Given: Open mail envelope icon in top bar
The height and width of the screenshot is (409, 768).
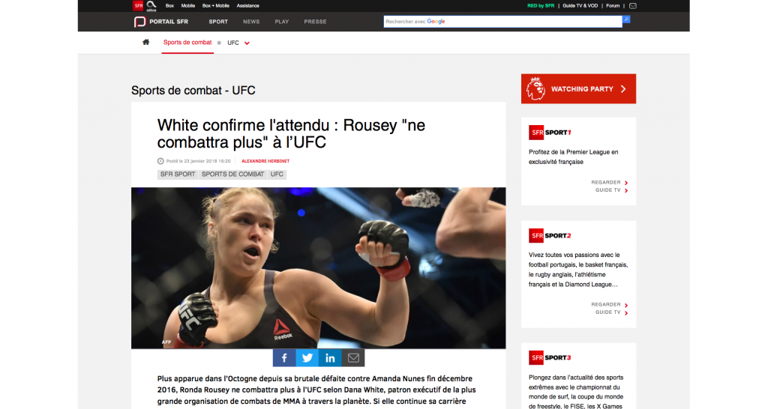Looking at the screenshot, I should click(x=633, y=6).
